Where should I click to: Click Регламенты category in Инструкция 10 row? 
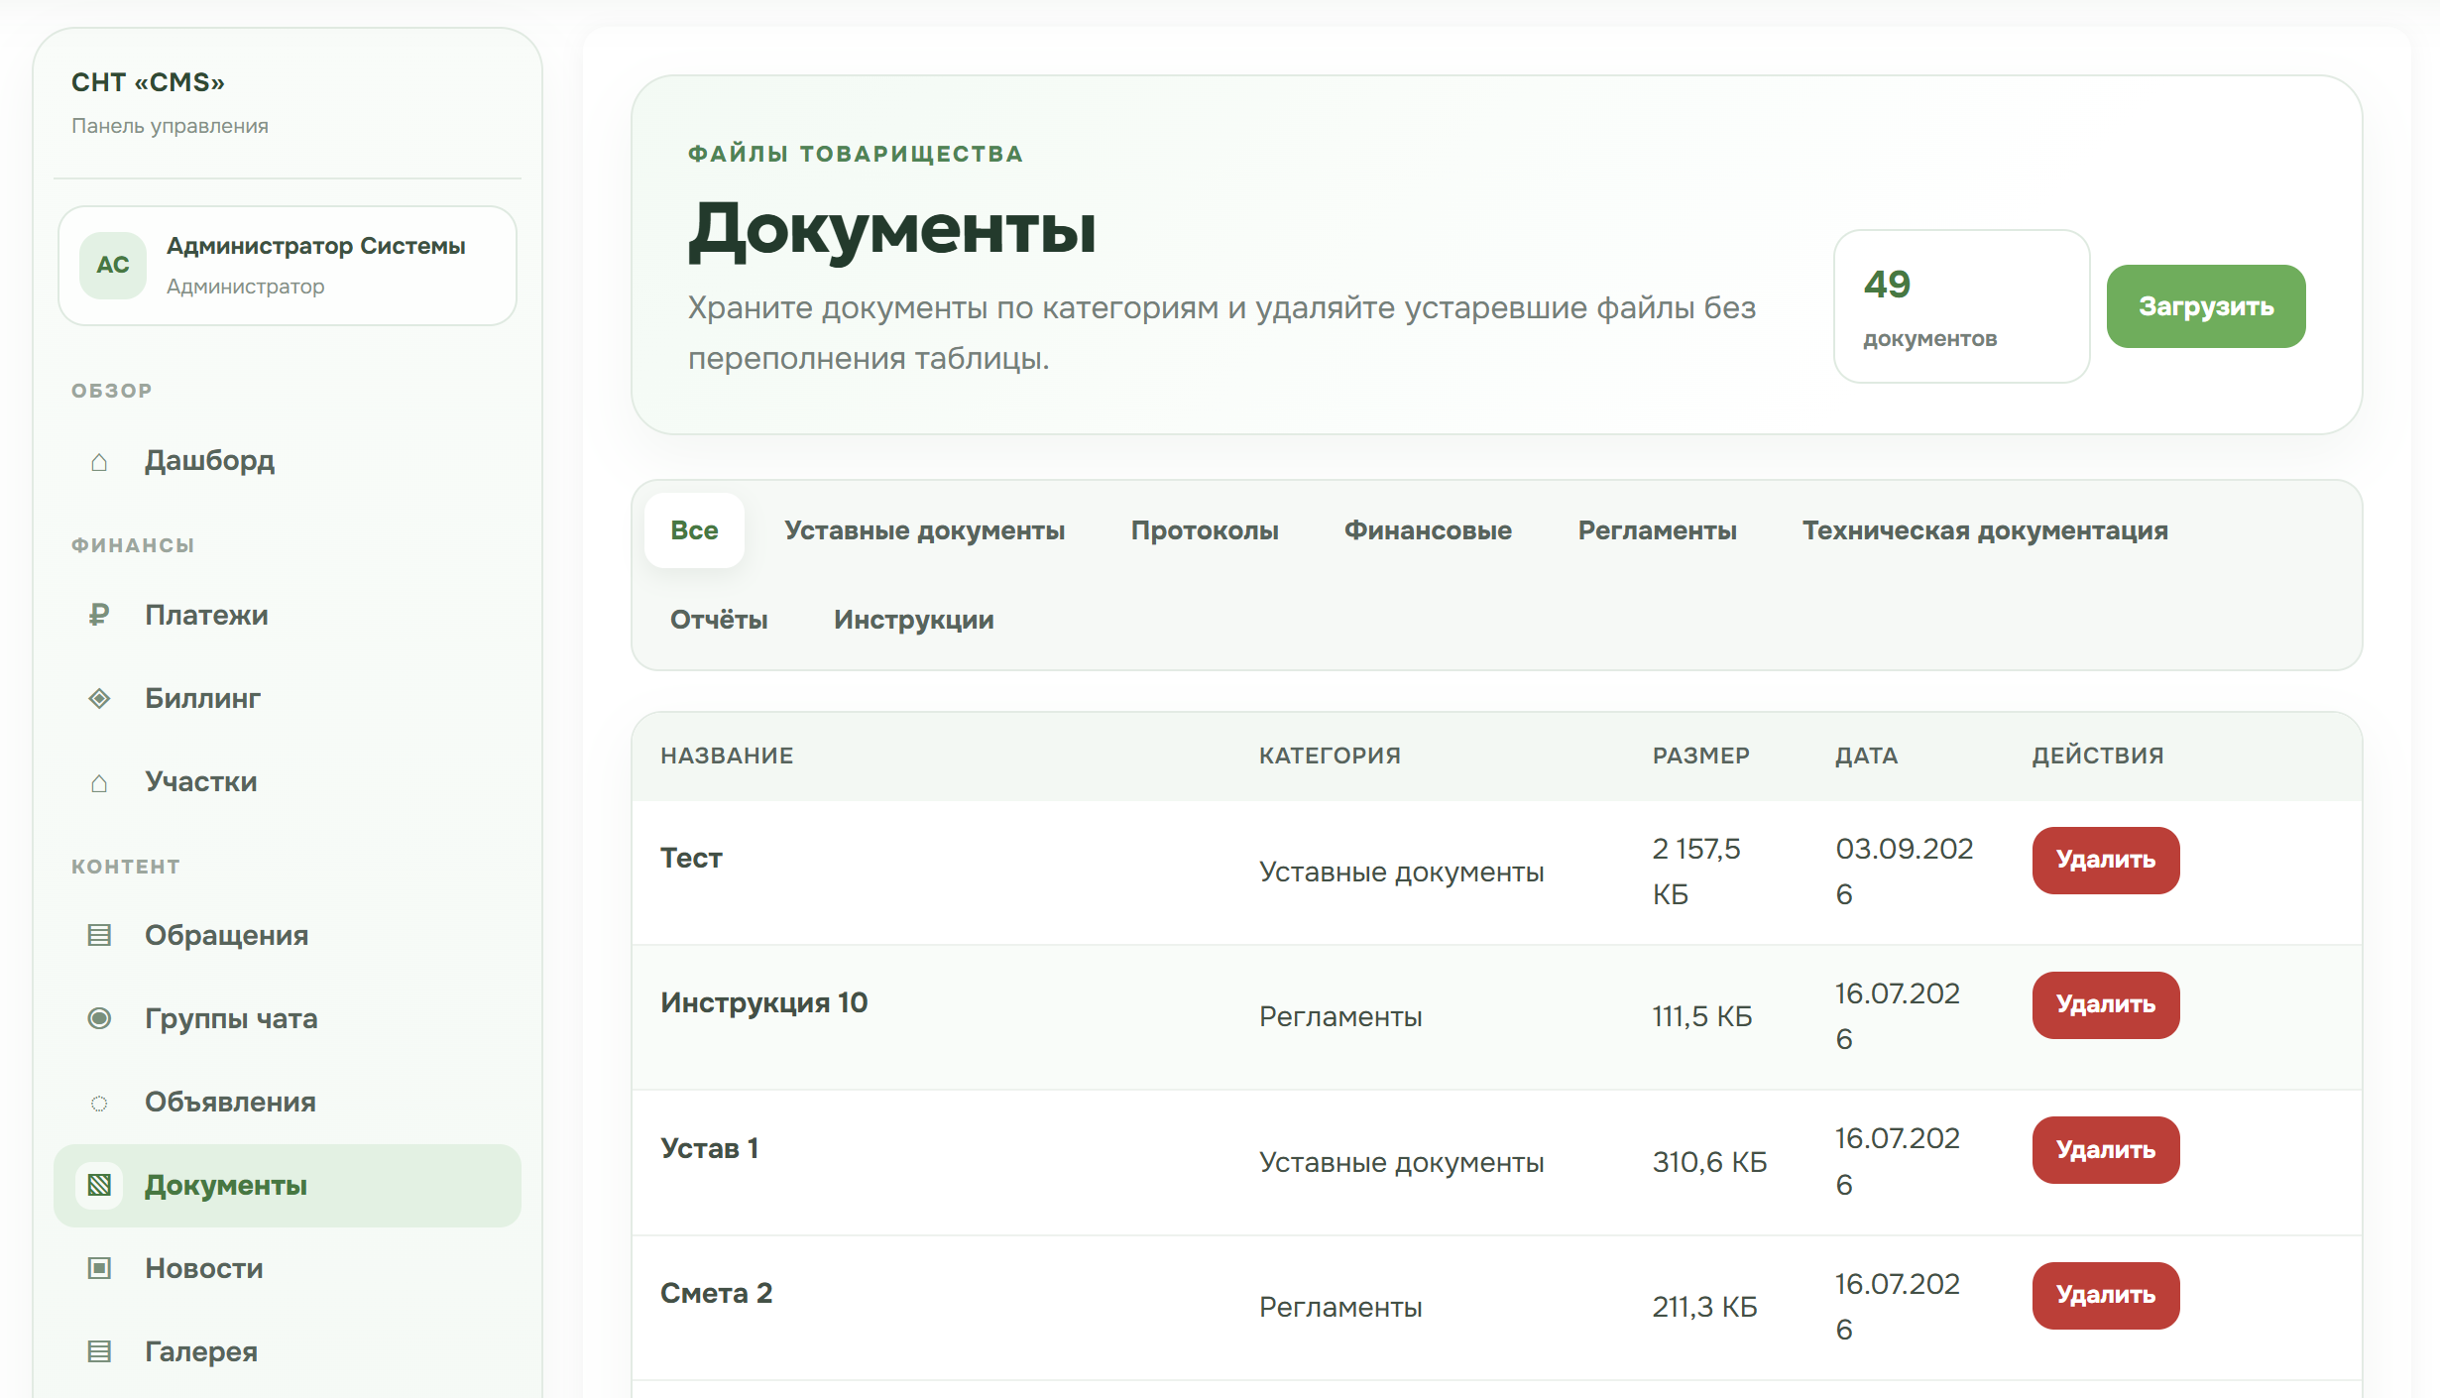point(1340,1017)
